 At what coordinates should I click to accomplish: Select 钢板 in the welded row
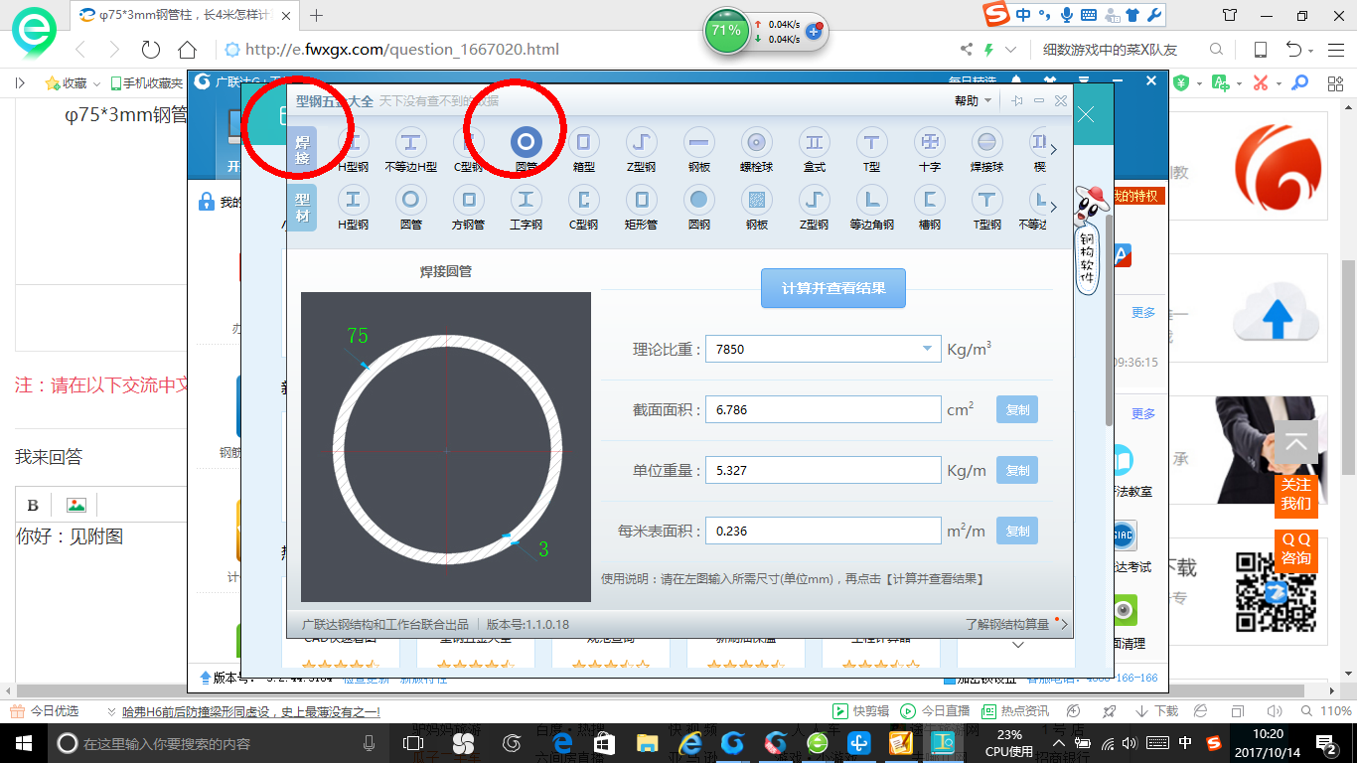click(699, 150)
